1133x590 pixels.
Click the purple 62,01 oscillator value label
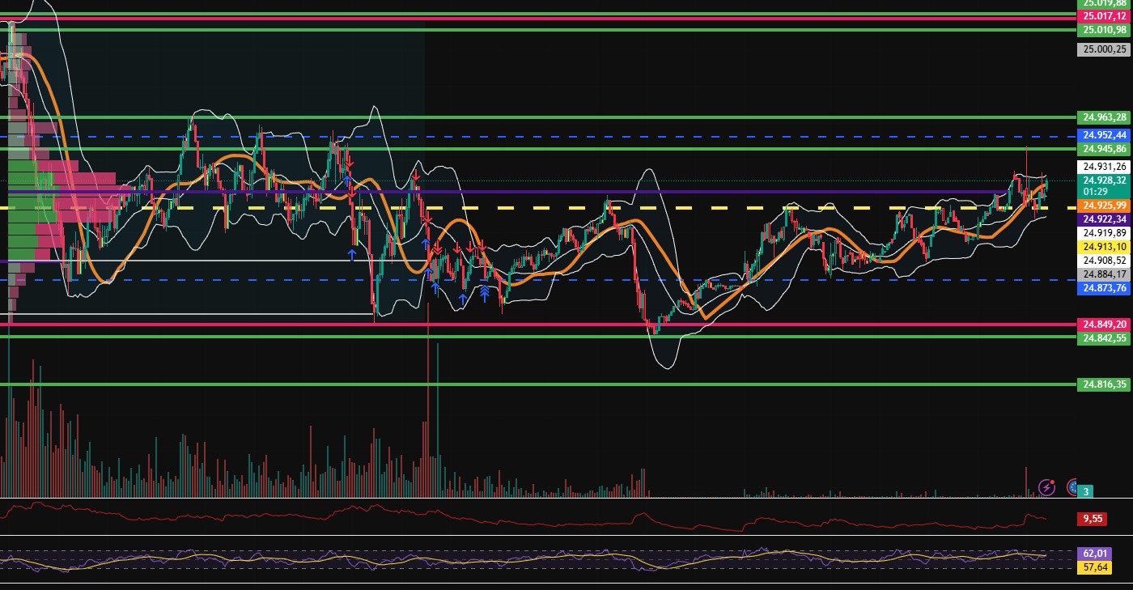click(x=1094, y=553)
